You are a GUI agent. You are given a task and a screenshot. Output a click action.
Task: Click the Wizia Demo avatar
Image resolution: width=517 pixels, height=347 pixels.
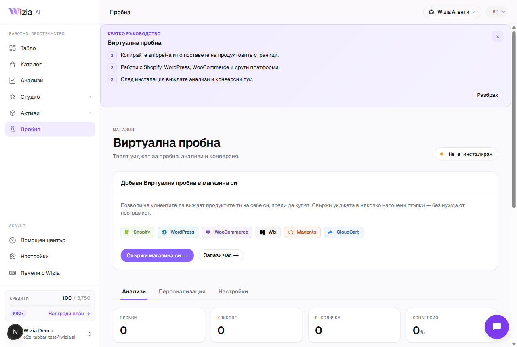(15, 332)
